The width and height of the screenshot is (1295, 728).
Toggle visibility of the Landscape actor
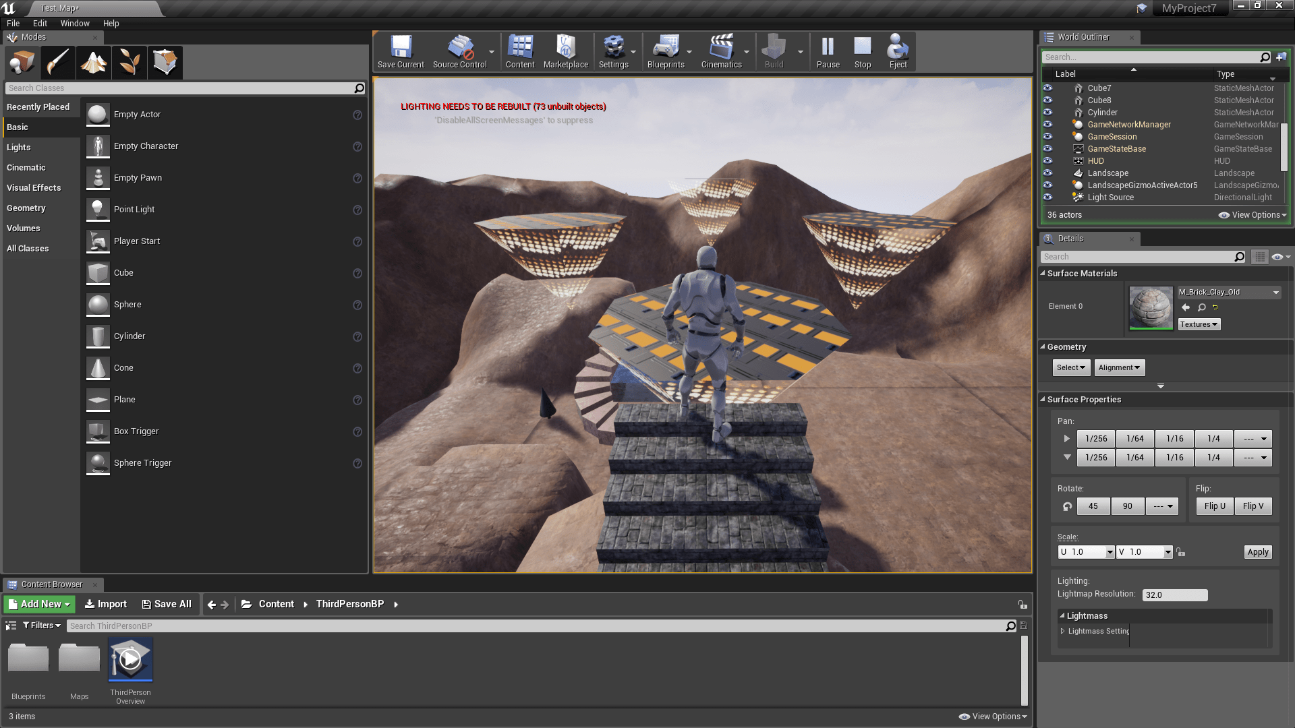(1047, 173)
